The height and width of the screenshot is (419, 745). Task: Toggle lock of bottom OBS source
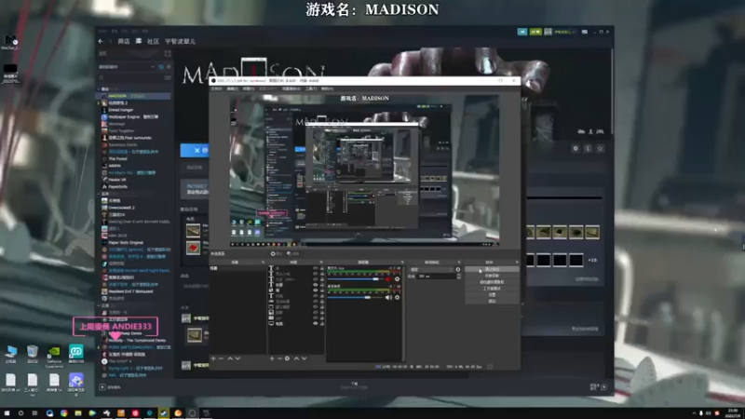(322, 323)
